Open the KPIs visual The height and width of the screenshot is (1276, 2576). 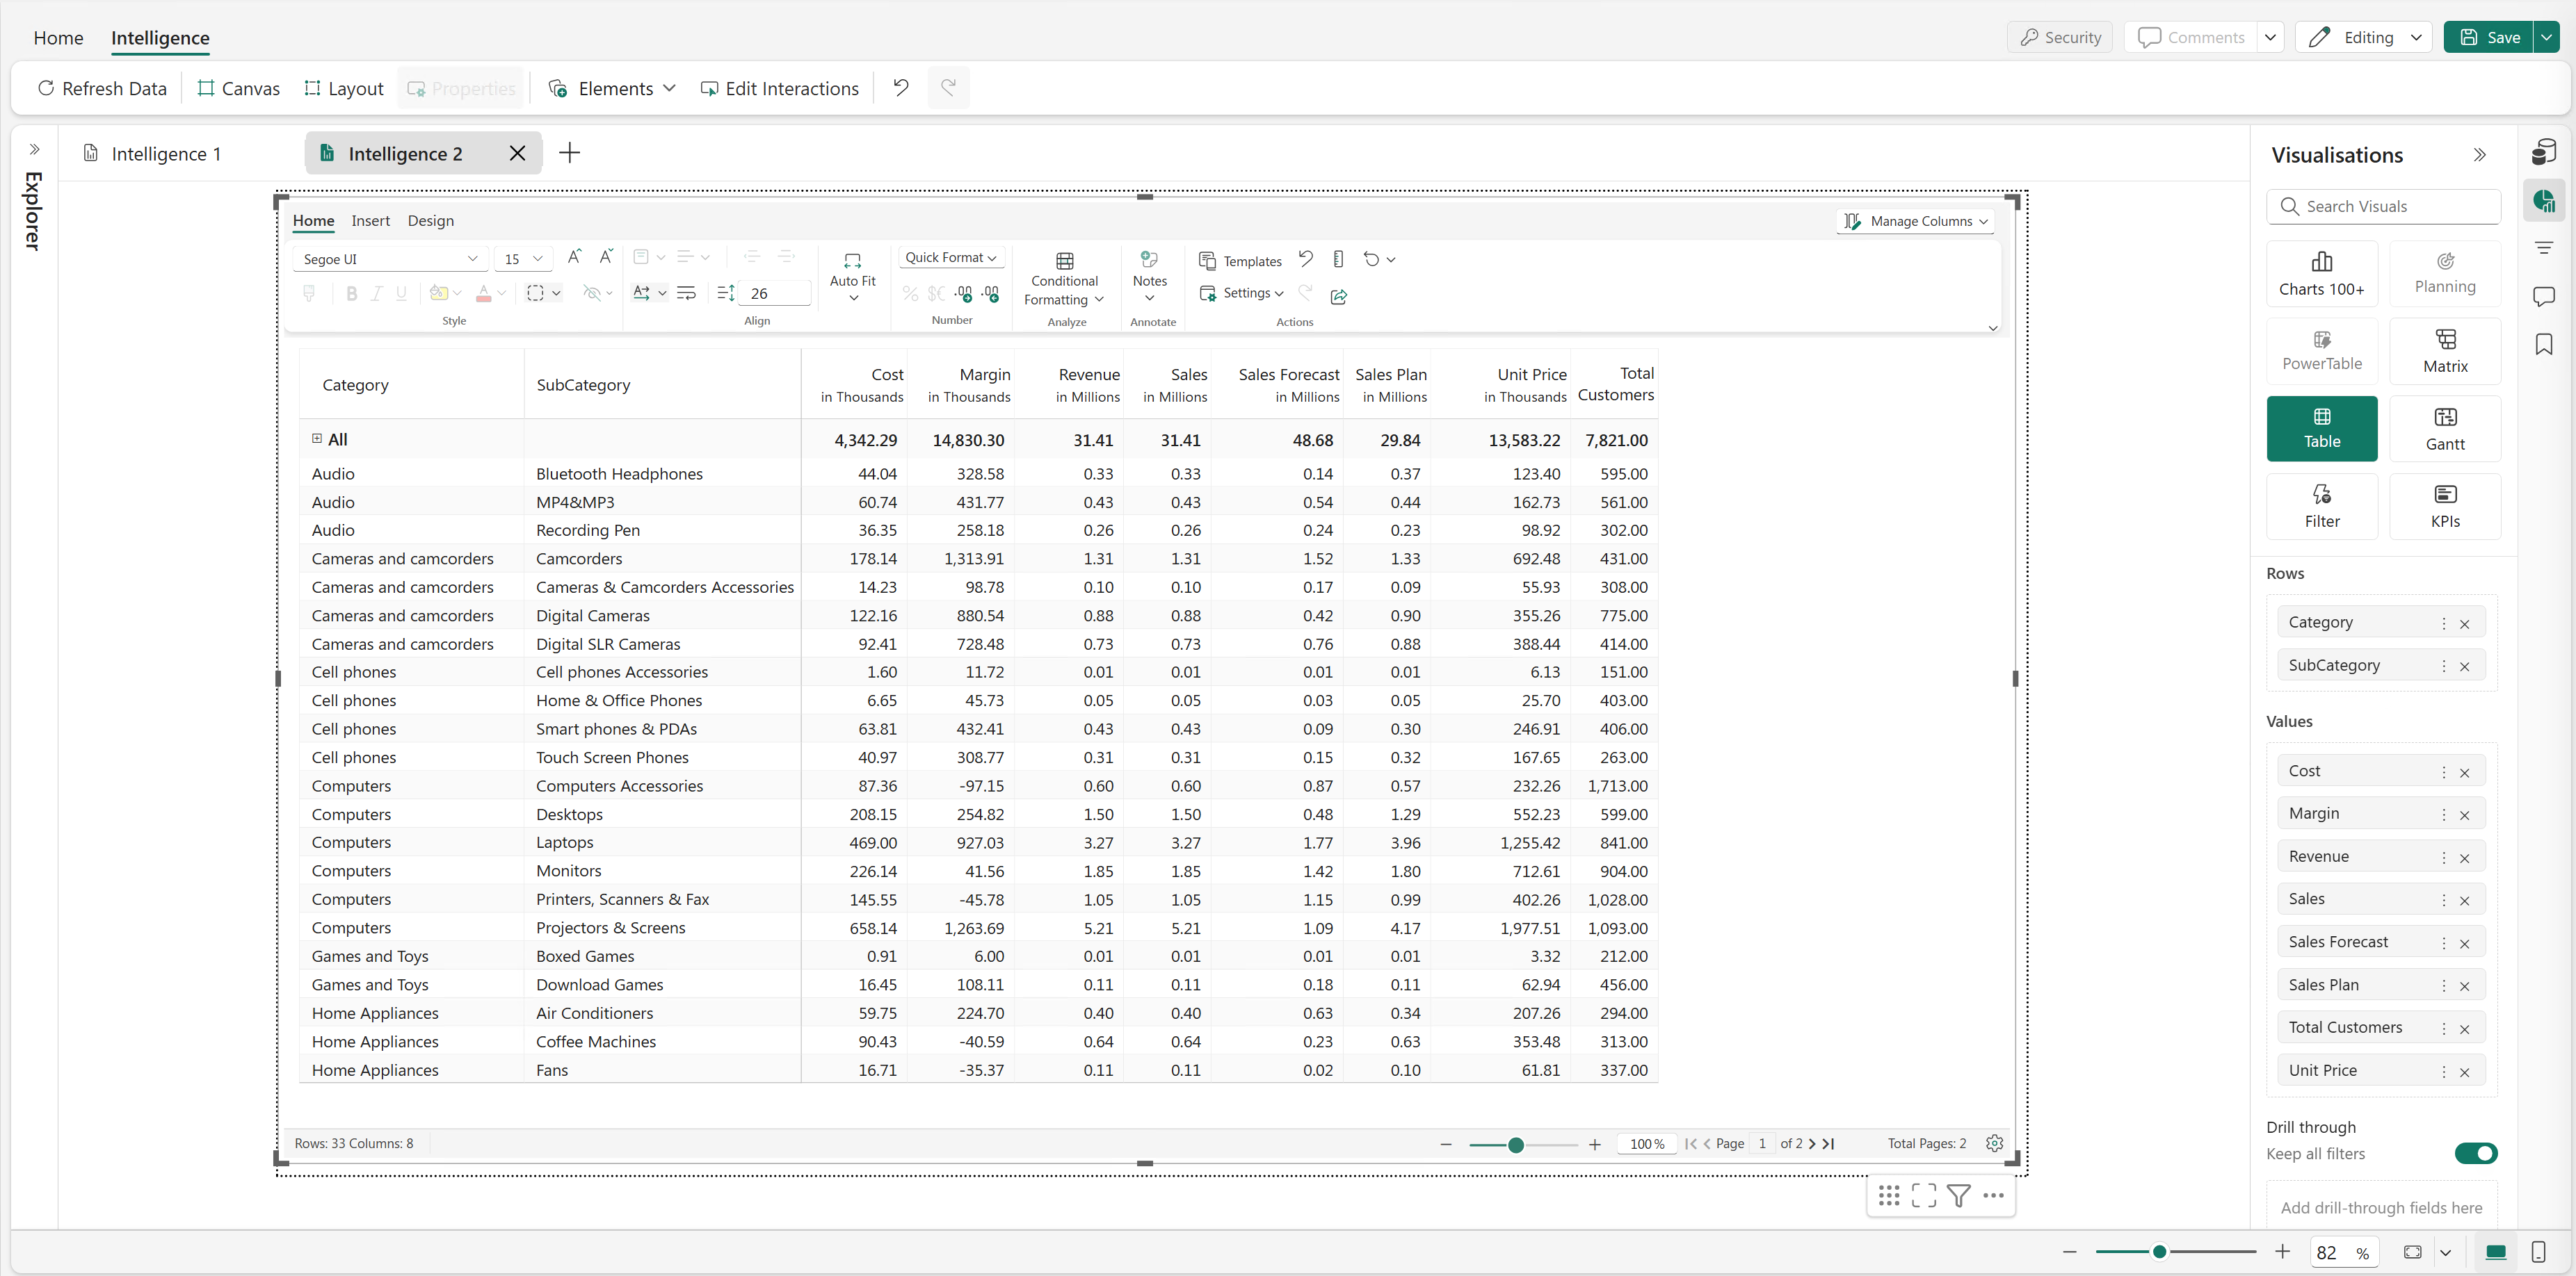tap(2444, 505)
